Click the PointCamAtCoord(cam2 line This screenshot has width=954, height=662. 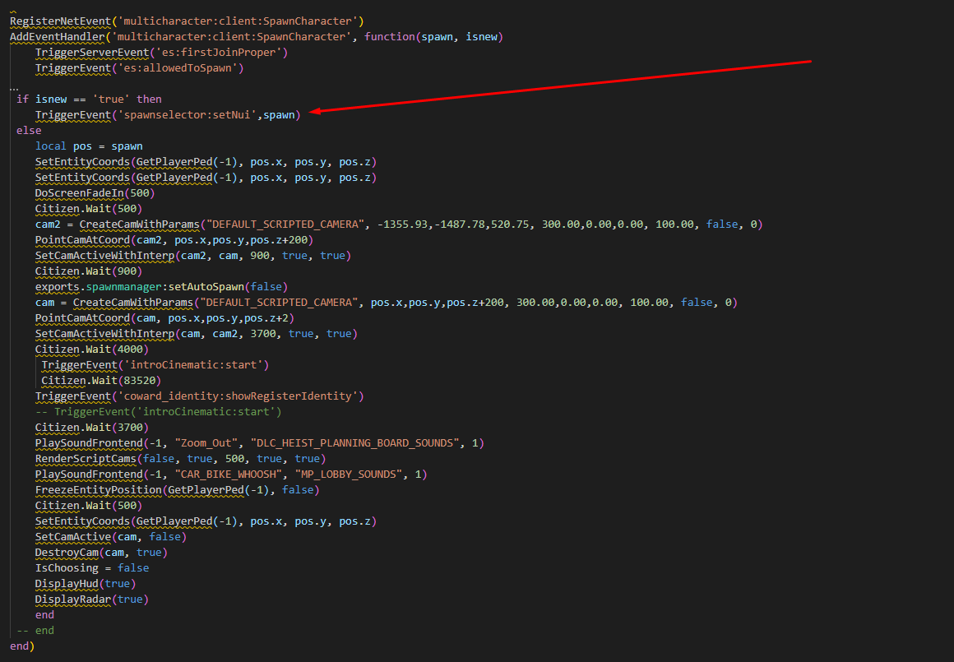[174, 240]
